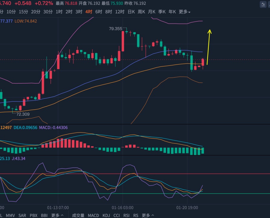Screen dimensions: 270x218
Task: Click the 昨收 76.192 previous close value
Action: 135,3
